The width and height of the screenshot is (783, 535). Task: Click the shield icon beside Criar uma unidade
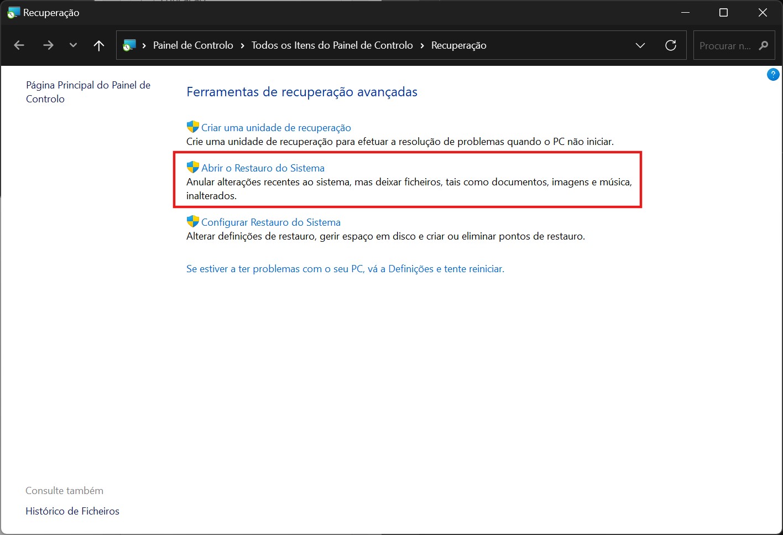pos(192,127)
